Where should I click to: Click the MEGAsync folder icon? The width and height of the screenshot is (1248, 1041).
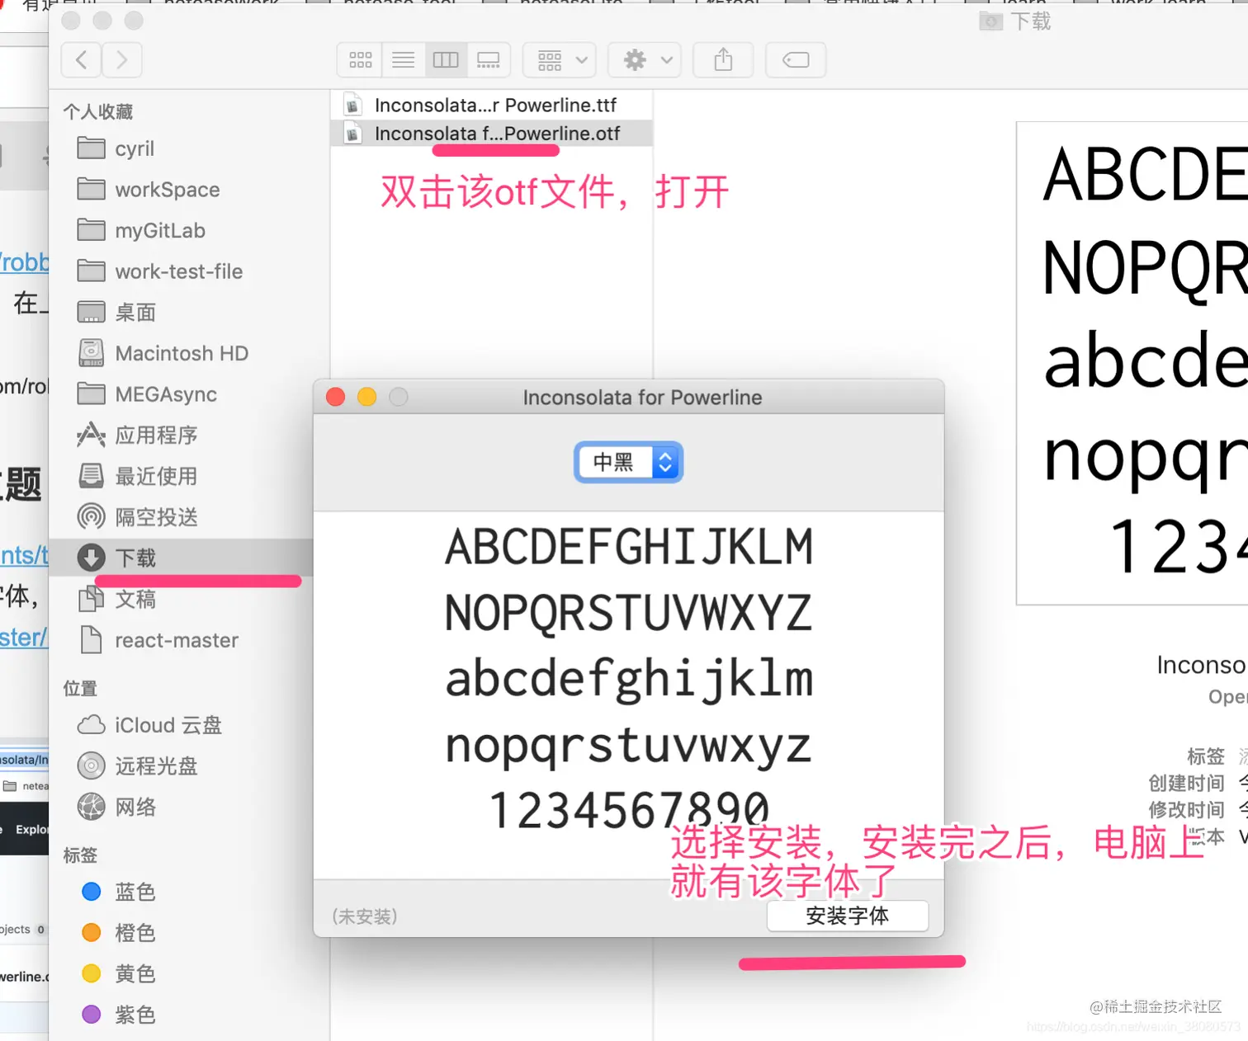(x=91, y=394)
